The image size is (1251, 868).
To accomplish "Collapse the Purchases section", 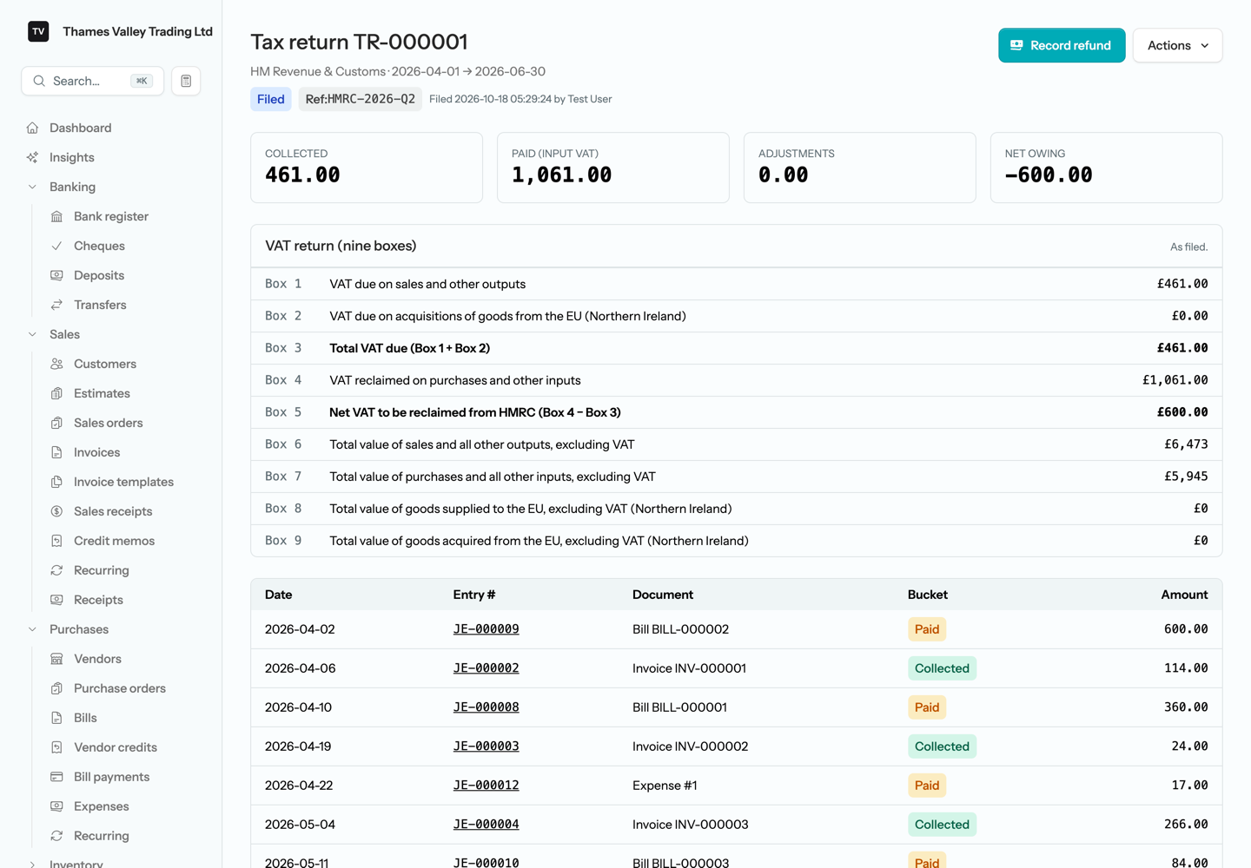I will (33, 629).
